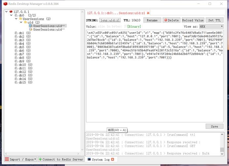
Task: Click the db10 database icon
Action: pos(16,64)
